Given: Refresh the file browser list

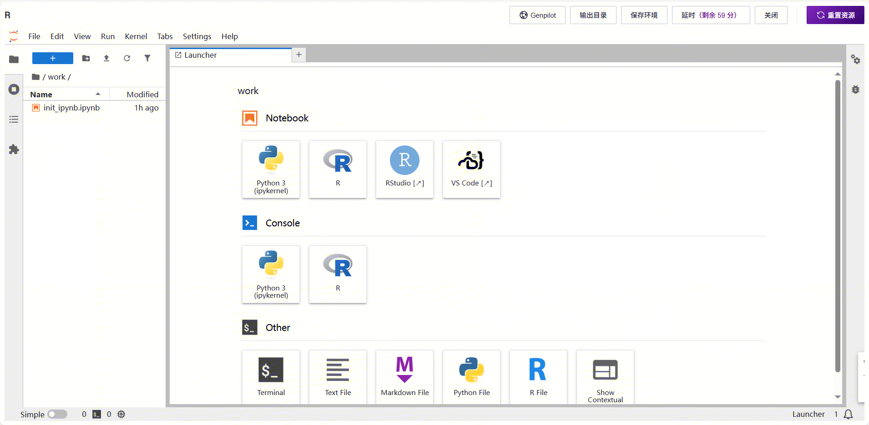Looking at the screenshot, I should tap(127, 58).
